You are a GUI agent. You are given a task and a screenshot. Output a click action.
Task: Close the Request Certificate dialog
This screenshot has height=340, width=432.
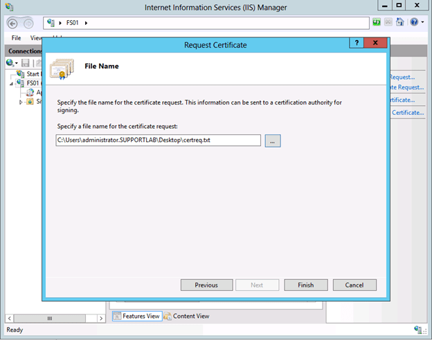[x=375, y=43]
